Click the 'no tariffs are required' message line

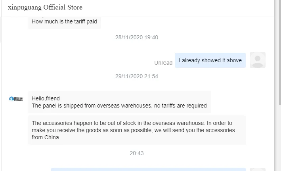(x=119, y=106)
